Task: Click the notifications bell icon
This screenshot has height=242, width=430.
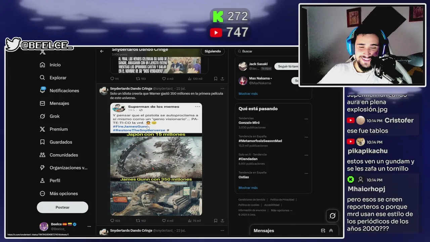Action: [x=42, y=90]
